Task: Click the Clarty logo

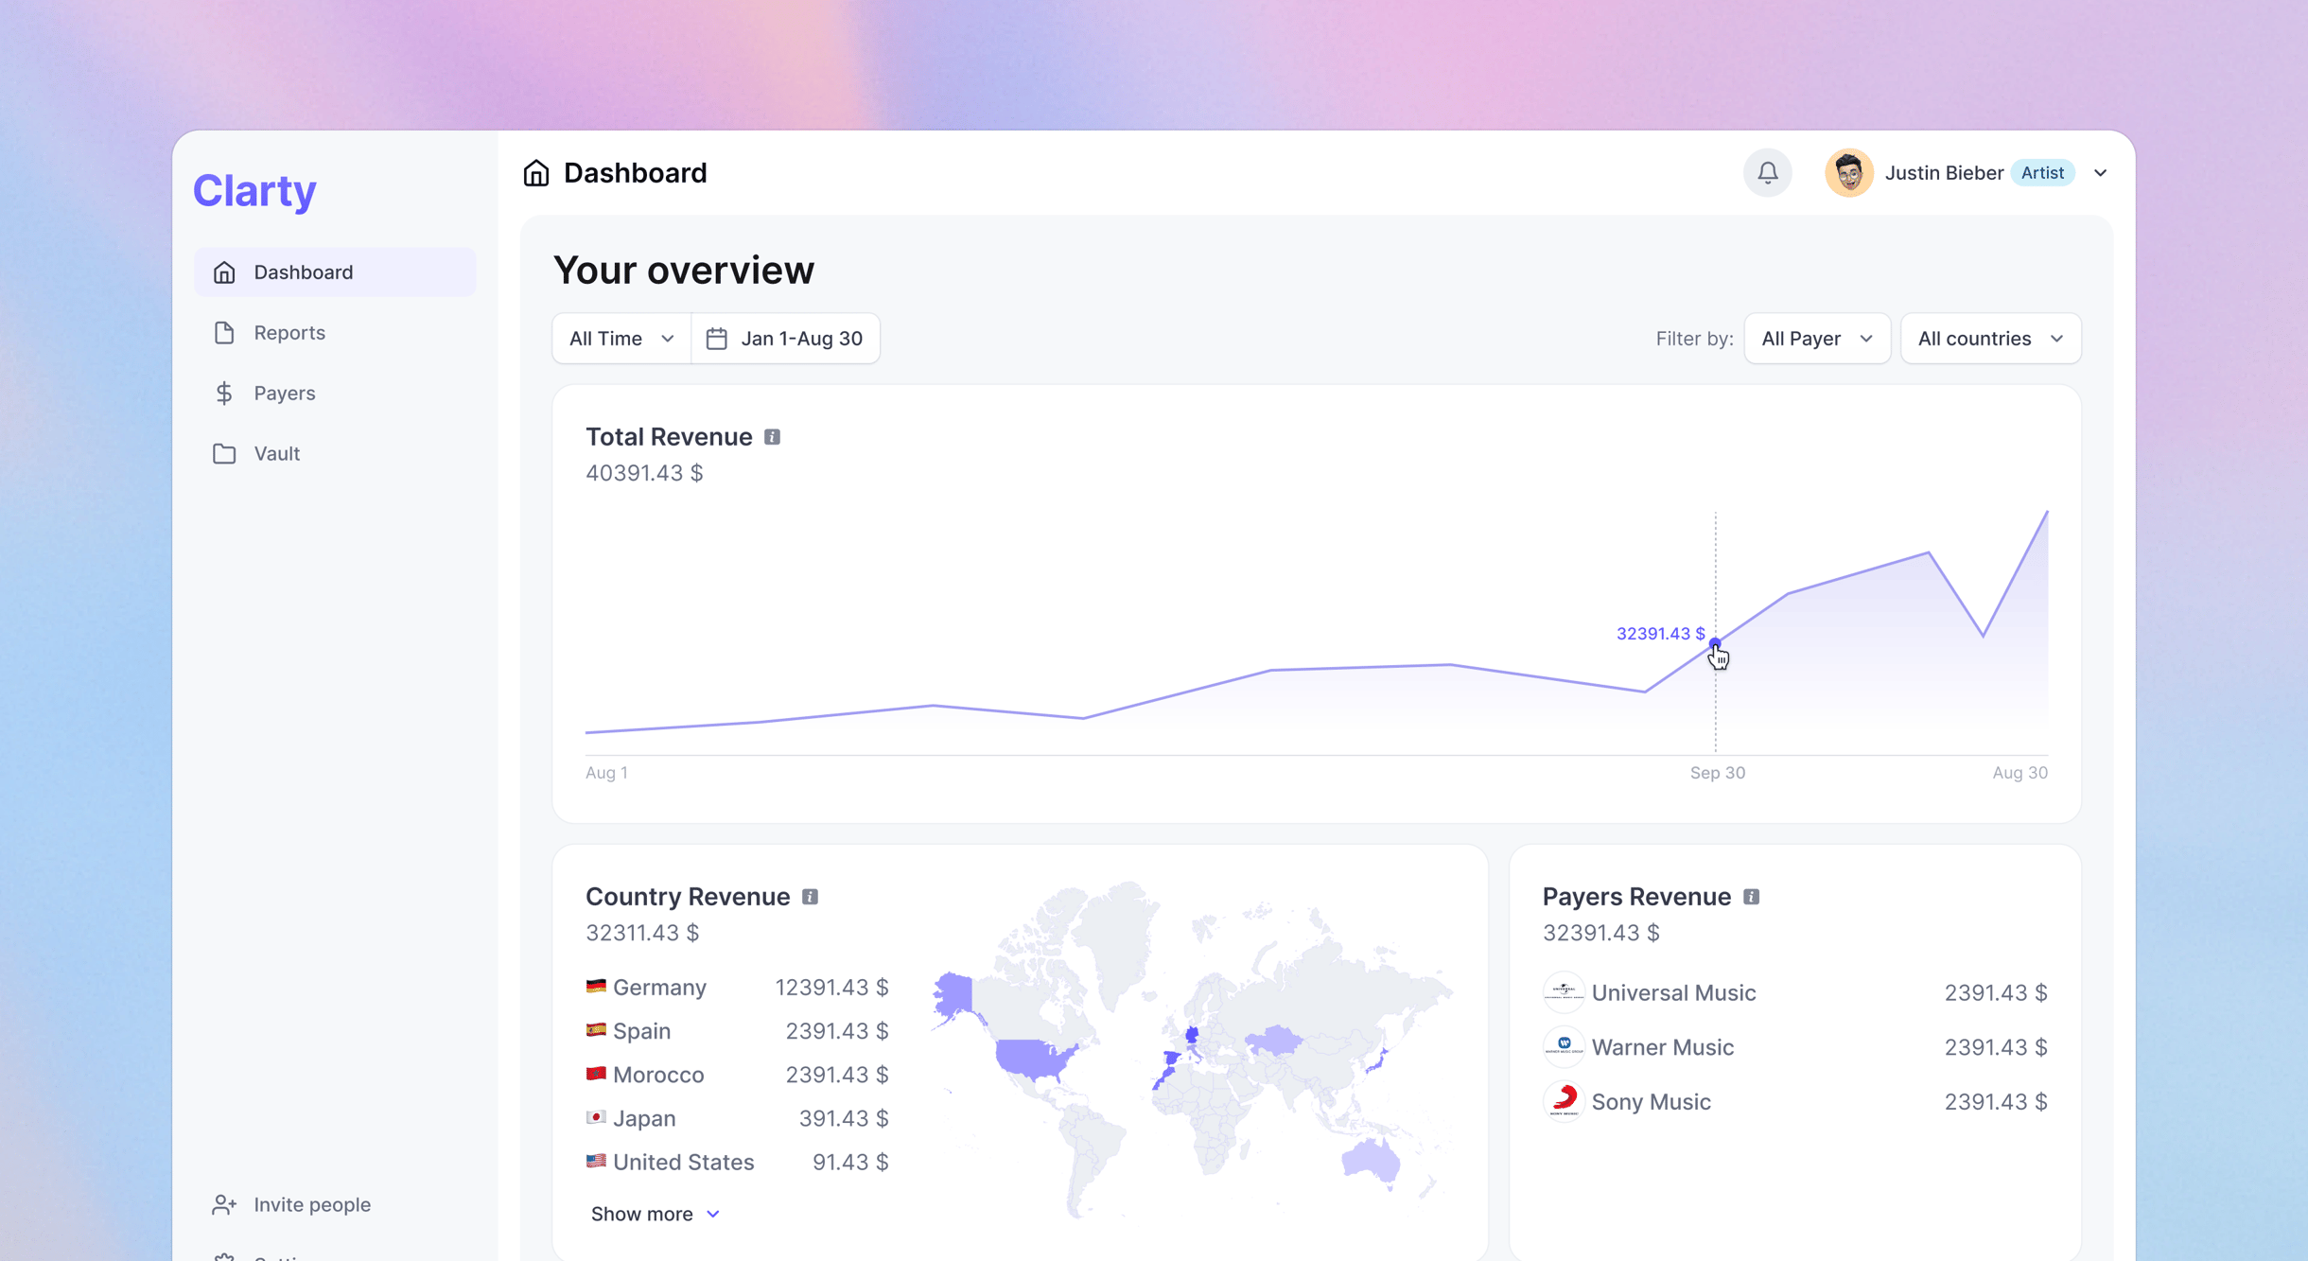Action: click(254, 190)
